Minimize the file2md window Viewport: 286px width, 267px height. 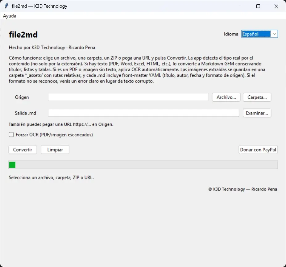[240, 6]
